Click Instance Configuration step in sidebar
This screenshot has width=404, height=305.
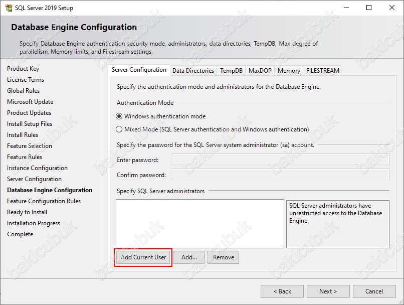click(38, 168)
